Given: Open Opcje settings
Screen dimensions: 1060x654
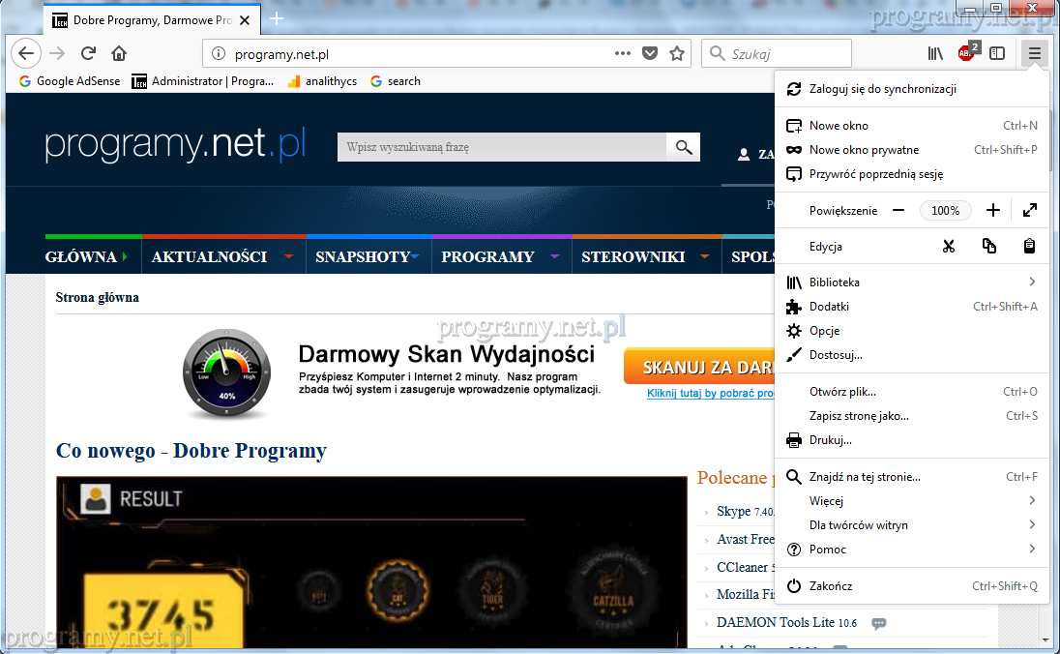Looking at the screenshot, I should pos(912,331).
